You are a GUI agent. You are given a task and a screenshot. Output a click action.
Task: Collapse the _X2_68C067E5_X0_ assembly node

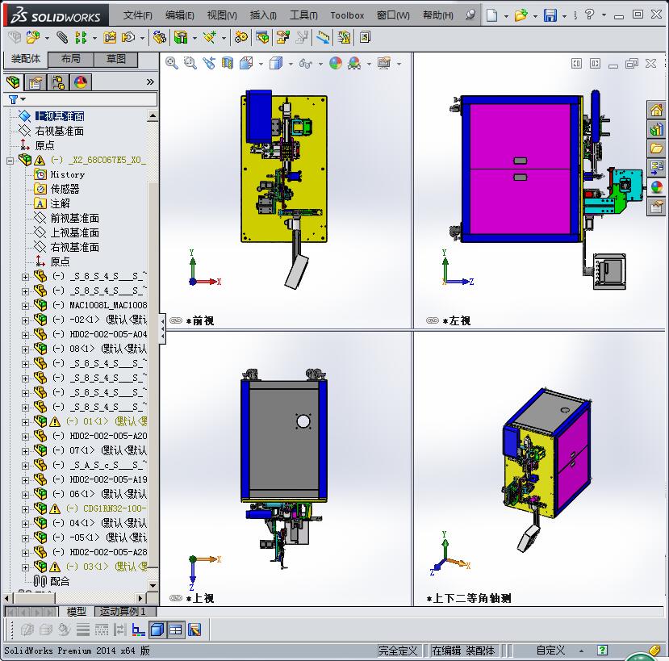10,161
